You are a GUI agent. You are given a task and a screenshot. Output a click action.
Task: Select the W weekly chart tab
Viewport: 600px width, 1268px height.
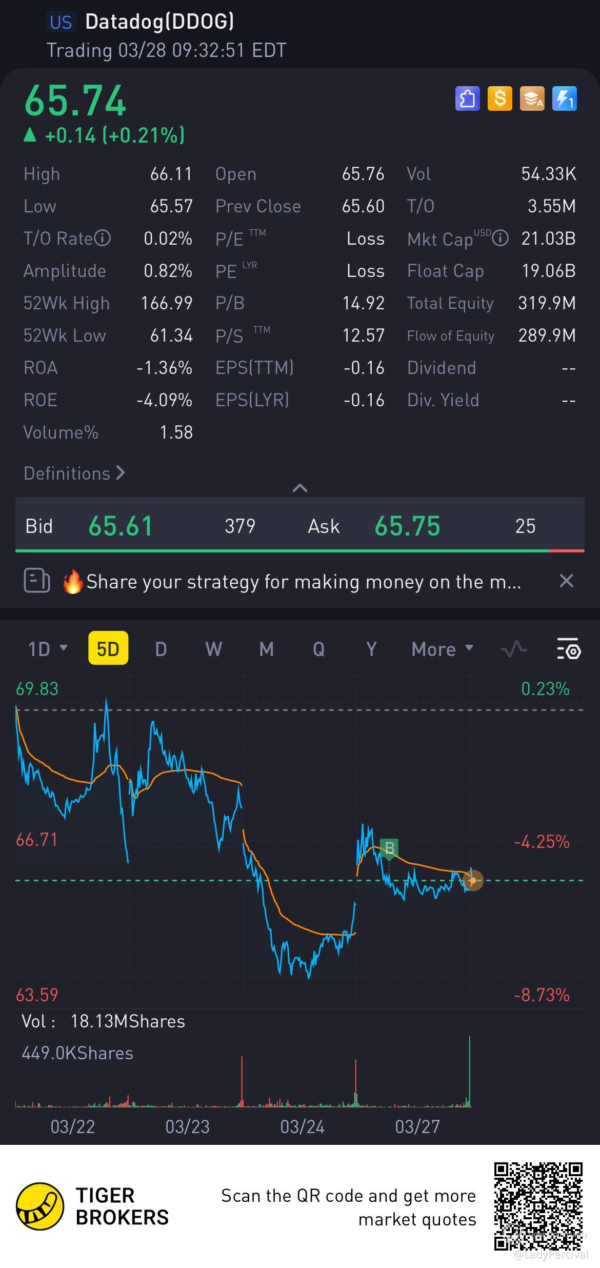tap(213, 649)
